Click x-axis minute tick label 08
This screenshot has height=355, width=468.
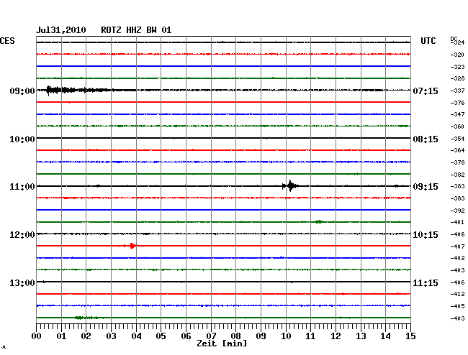(235, 336)
